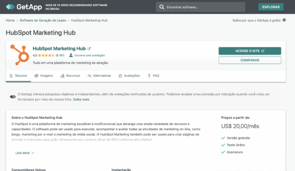Screen dimensions: 295x171
Task: Click the GetApp logo in header
Action: pyautogui.click(x=24, y=7)
